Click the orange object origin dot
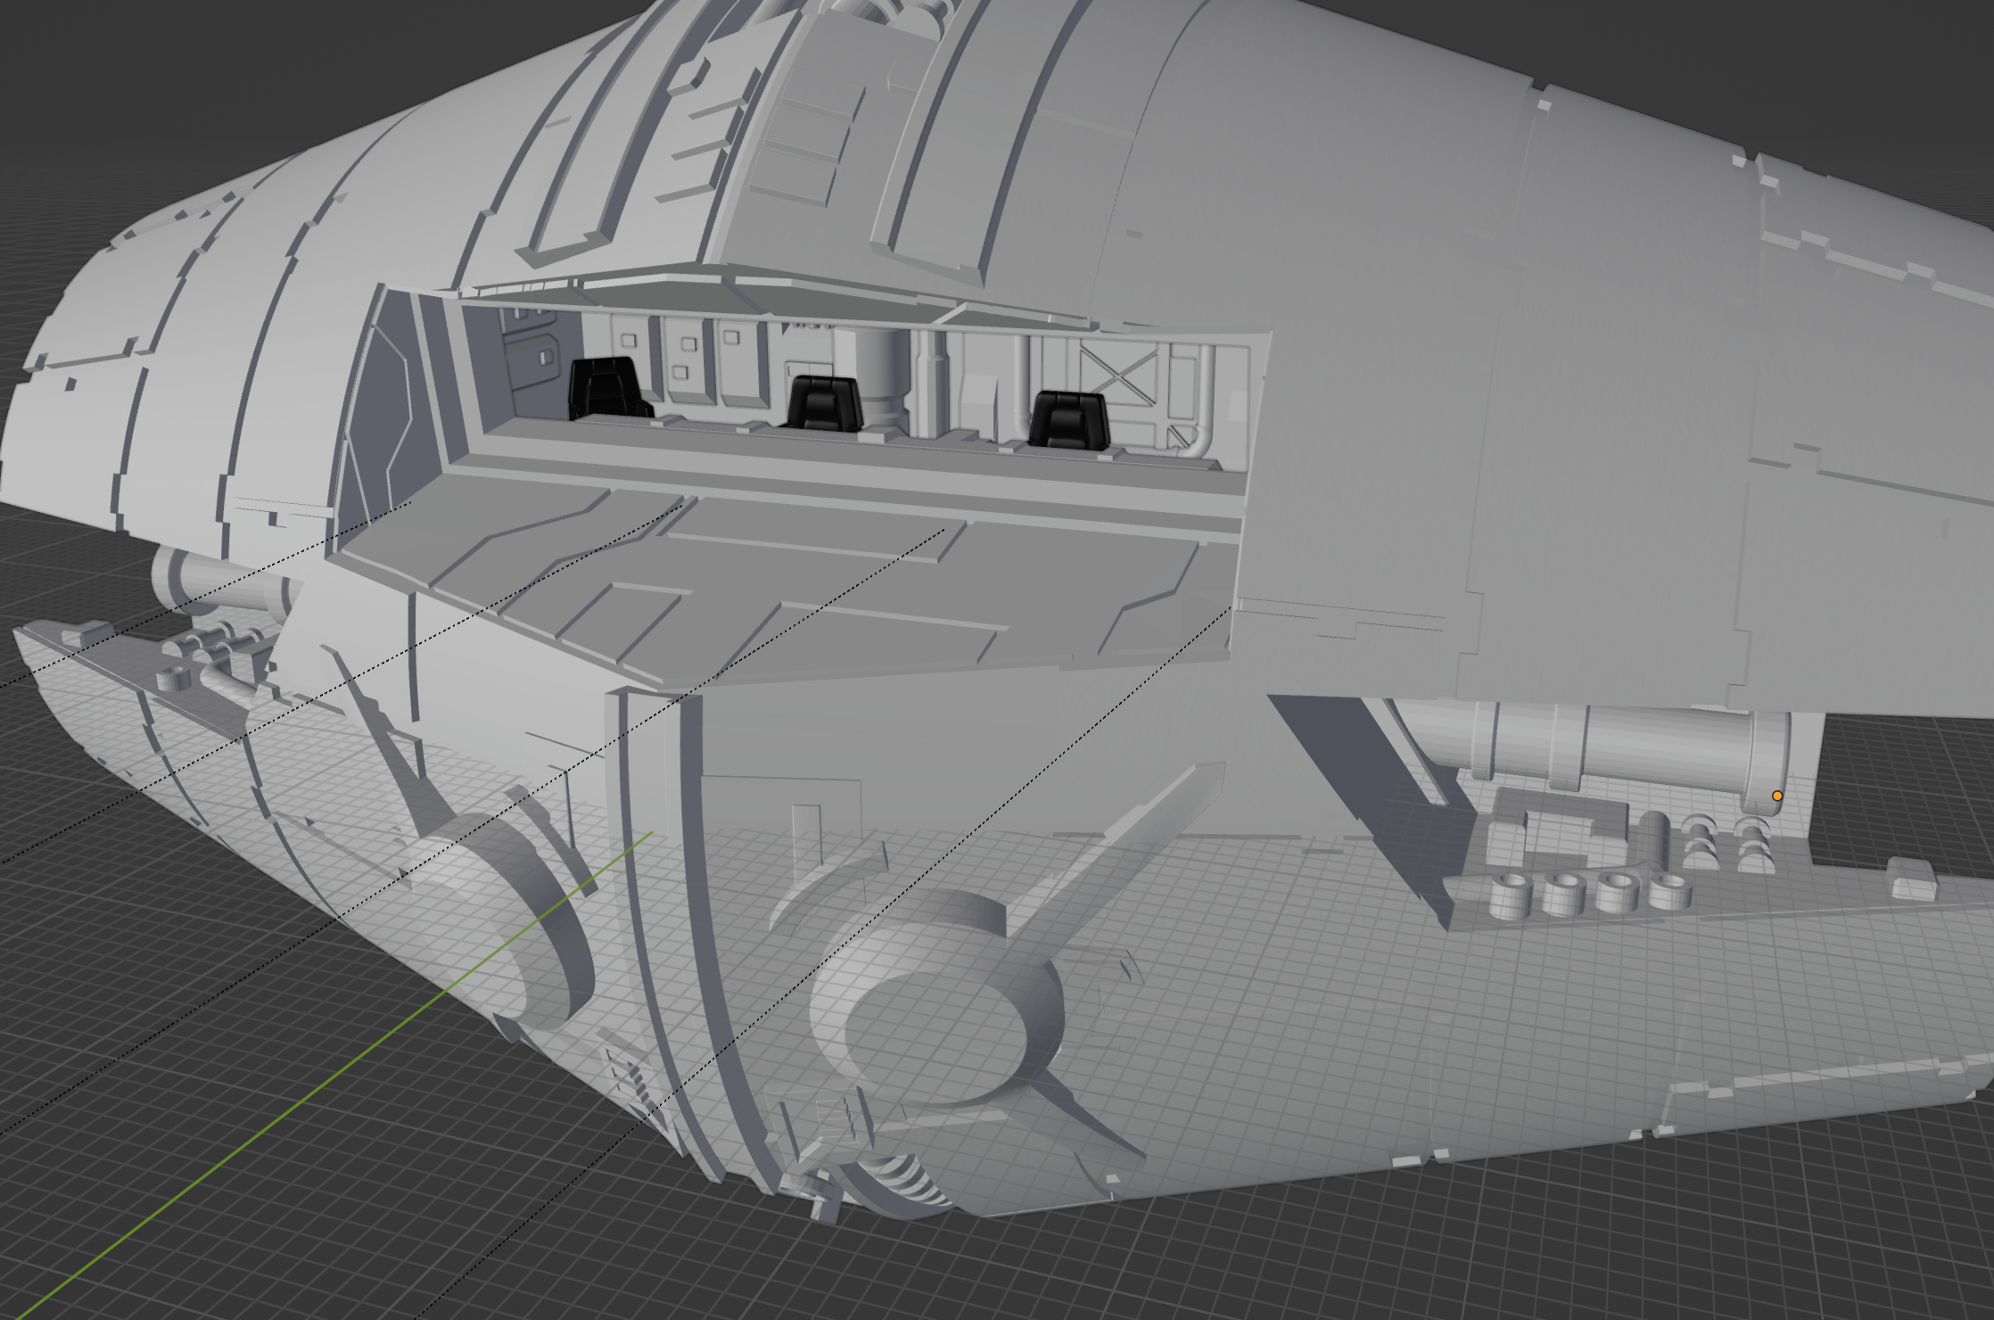Image resolution: width=1994 pixels, height=1320 pixels. (x=1776, y=796)
